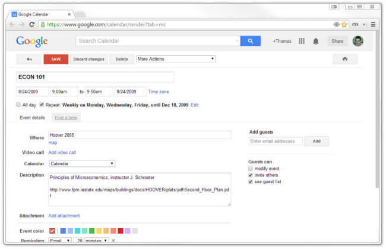Remove the reminder with the X icon
This screenshot has width=386, height=249.
point(113,241)
